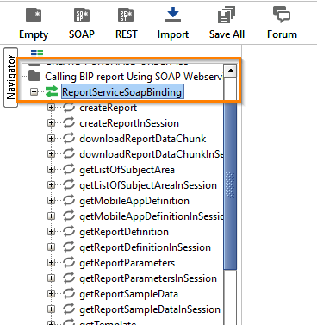Select the getReportParameters label
Image resolution: width=317 pixels, height=325 pixels.
coord(127,263)
